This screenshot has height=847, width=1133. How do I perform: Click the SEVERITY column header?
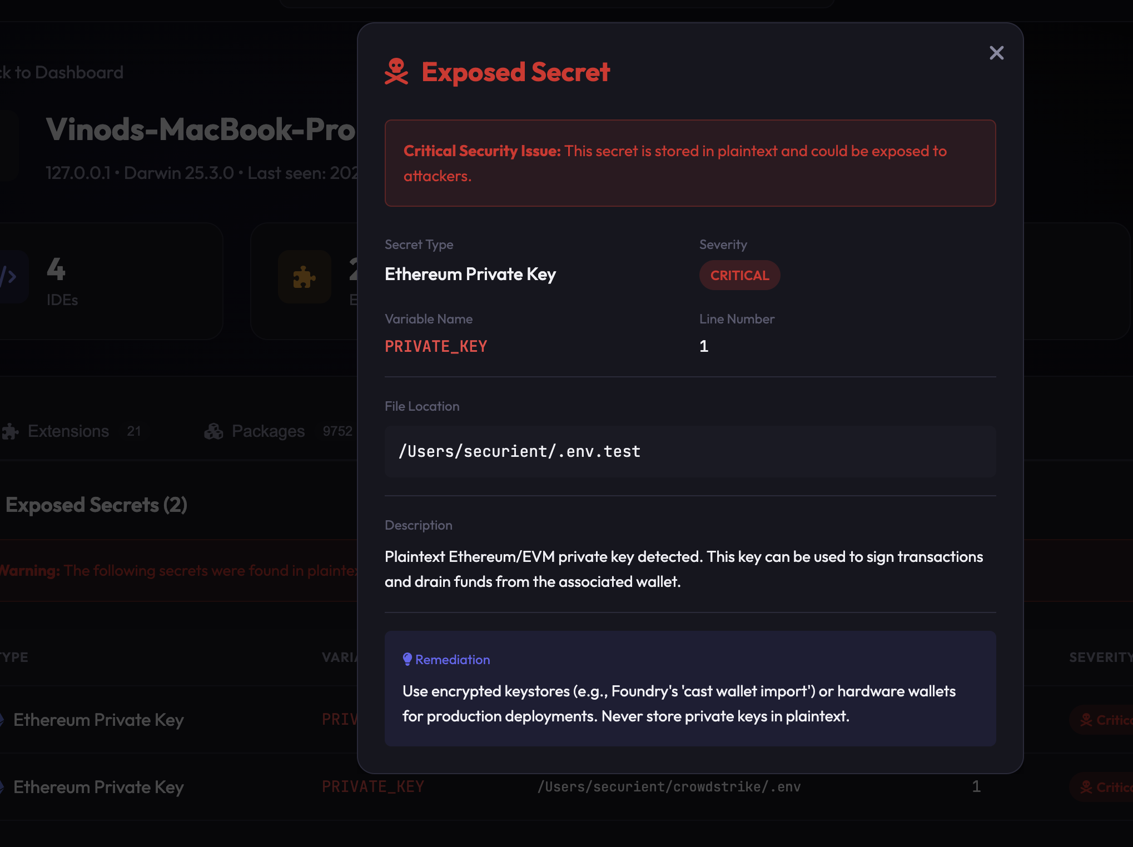click(x=1100, y=657)
